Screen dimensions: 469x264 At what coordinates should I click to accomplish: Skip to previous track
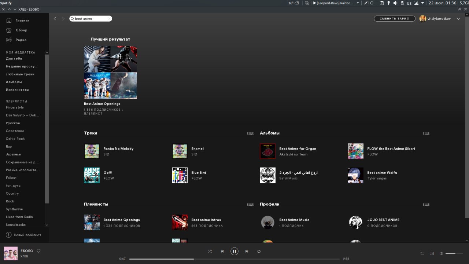coord(222,251)
